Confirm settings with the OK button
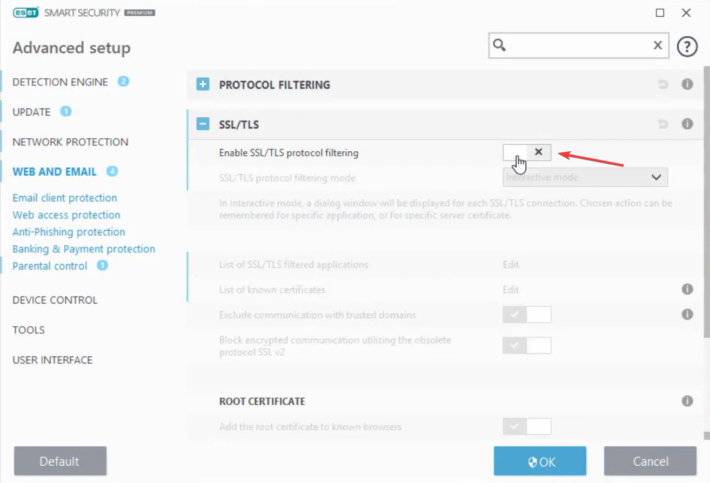The image size is (710, 483). point(540,461)
